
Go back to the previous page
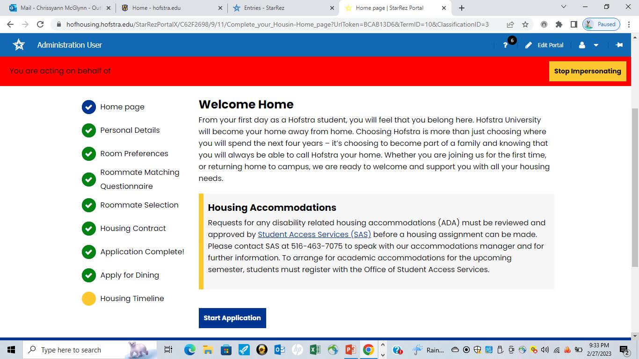tap(10, 24)
